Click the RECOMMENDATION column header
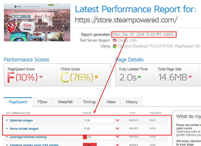The image size is (201, 146). coord(18,113)
